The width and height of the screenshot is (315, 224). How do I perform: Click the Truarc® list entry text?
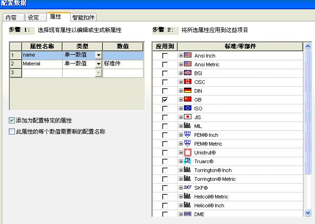click(x=203, y=161)
